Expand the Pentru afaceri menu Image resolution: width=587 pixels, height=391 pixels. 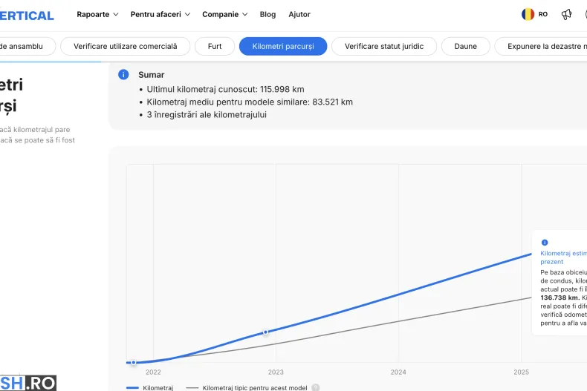point(160,14)
